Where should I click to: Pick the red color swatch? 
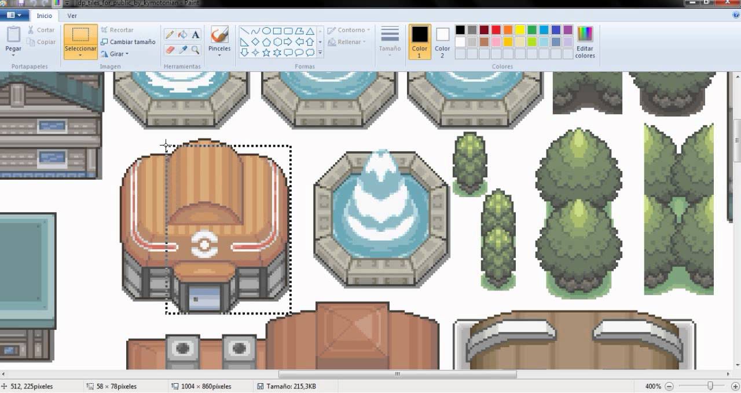point(496,30)
